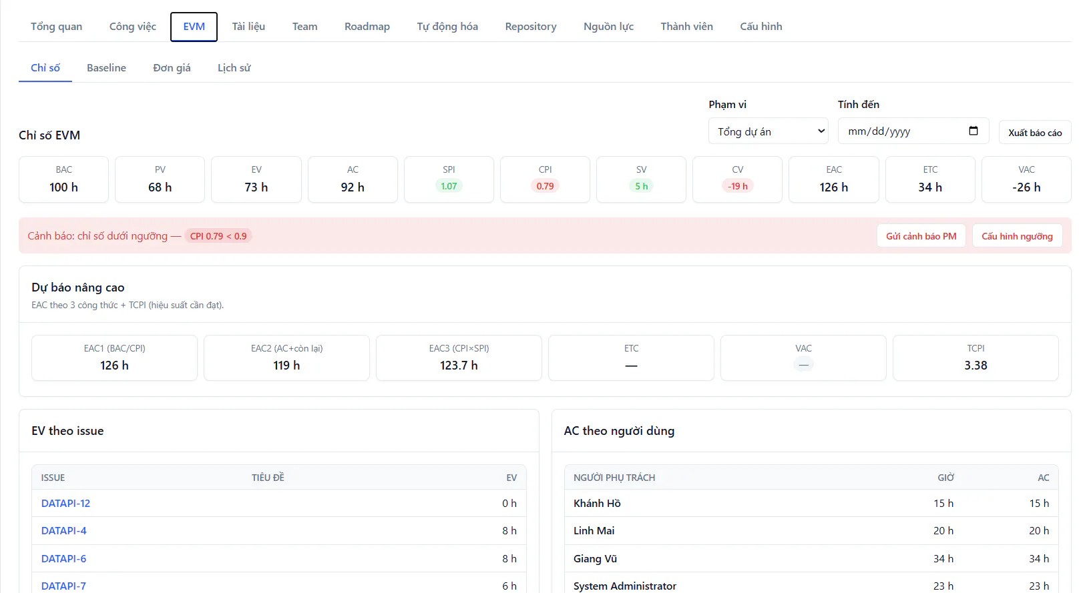Screen dimensions: 1089x593
Task: Select the Chỉ số sub-tab
Action: 45,68
